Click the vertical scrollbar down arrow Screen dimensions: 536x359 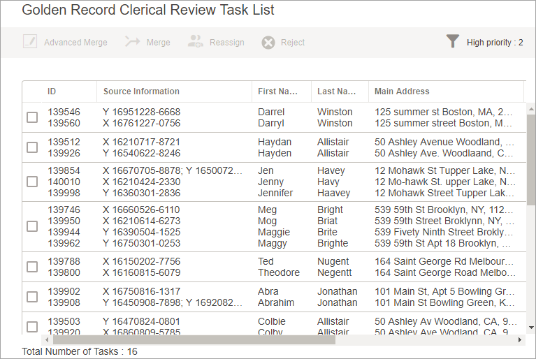coord(530,329)
